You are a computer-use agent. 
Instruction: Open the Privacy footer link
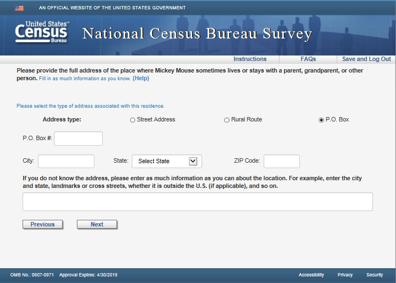[x=345, y=275]
